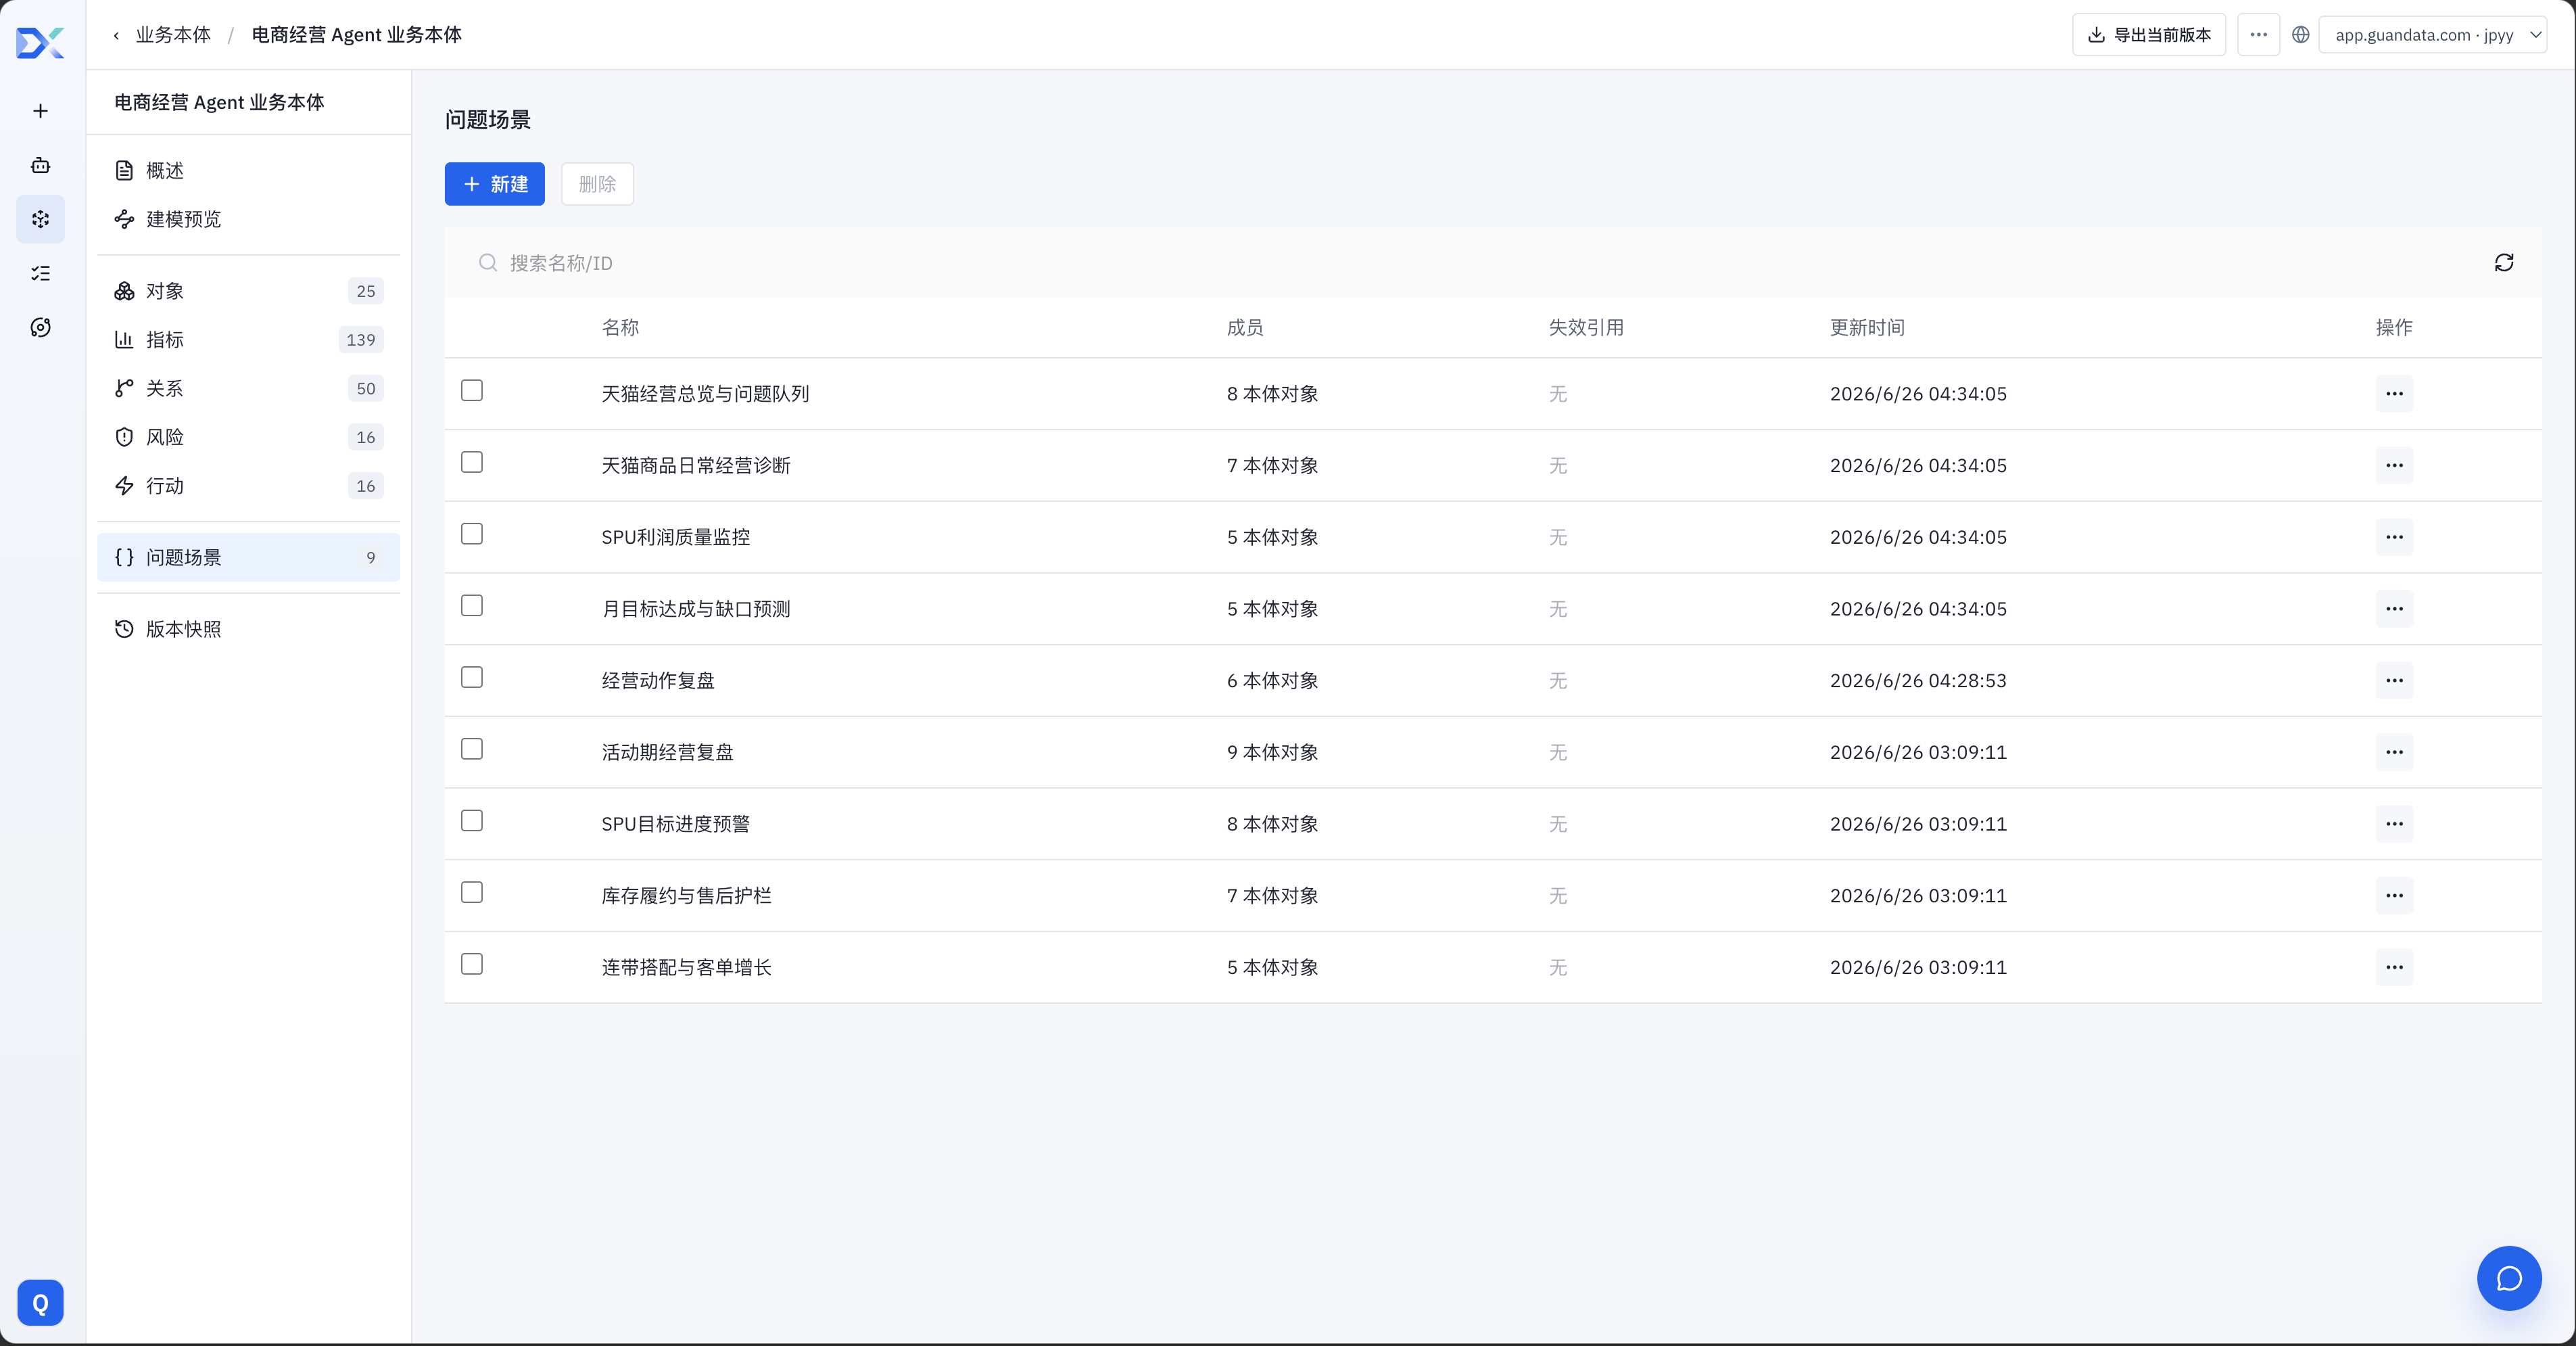
Task: Tick checkbox for SPU利润质量监控
Action: (x=472, y=534)
